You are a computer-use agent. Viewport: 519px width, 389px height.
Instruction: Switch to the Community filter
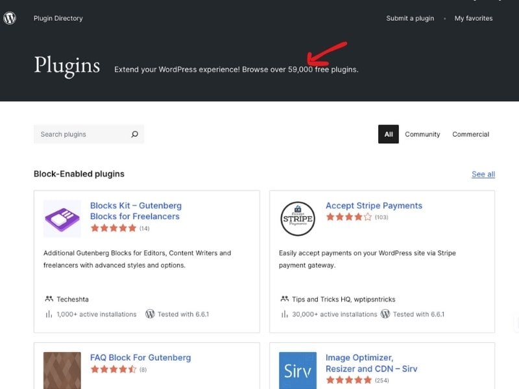point(422,134)
